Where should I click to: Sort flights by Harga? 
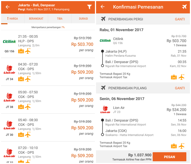pyautogui.click(x=13, y=19)
